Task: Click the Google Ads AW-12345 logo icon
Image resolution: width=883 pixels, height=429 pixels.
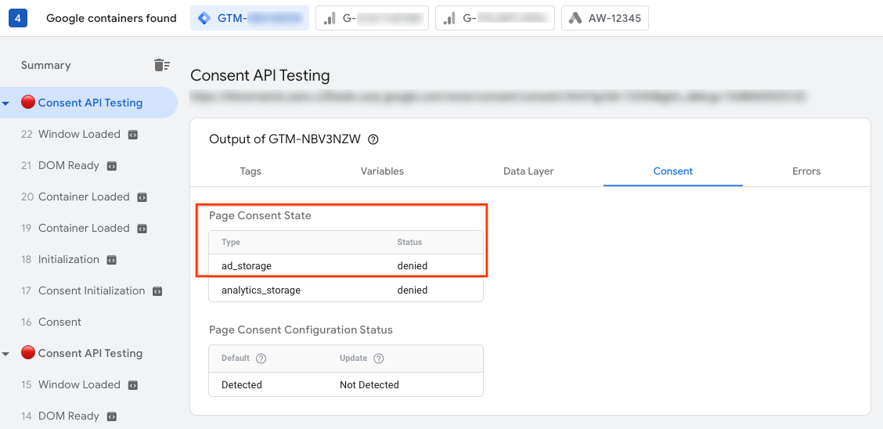Action: (575, 18)
